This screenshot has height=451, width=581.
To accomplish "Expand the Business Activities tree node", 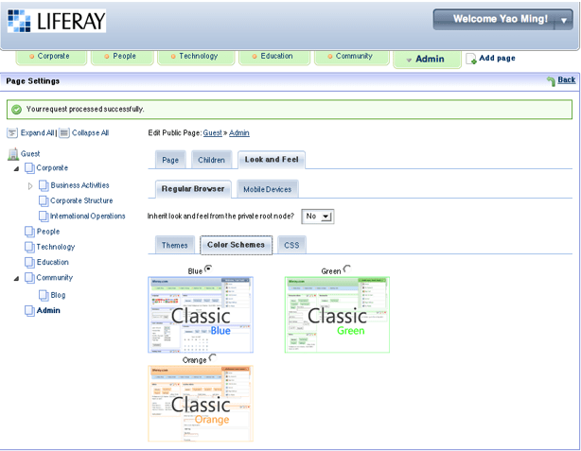I will tap(30, 186).
